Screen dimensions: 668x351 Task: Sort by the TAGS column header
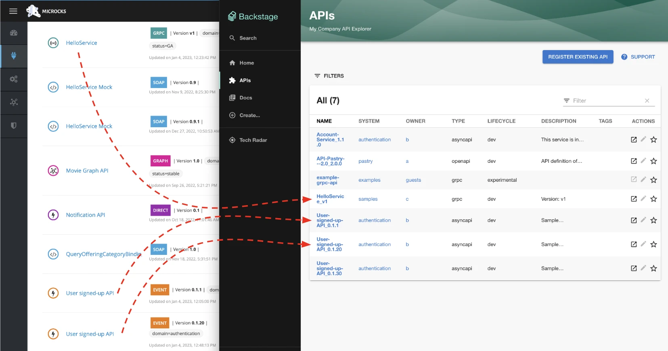tap(605, 121)
